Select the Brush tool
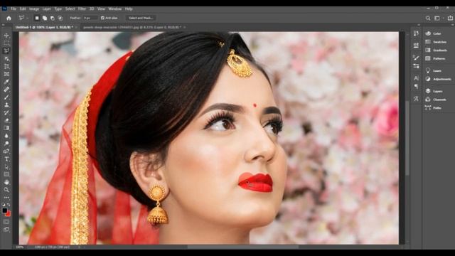 tap(6, 97)
